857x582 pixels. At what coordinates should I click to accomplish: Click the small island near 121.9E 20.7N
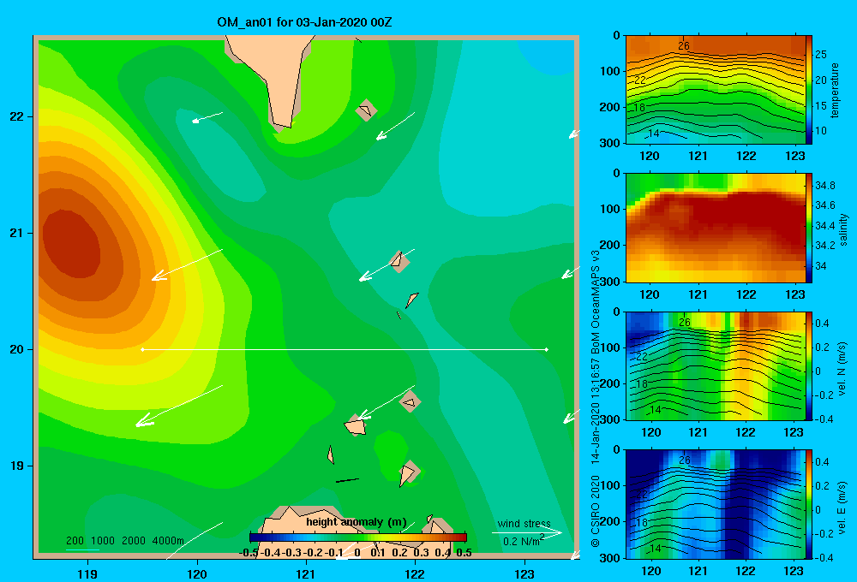(399, 261)
